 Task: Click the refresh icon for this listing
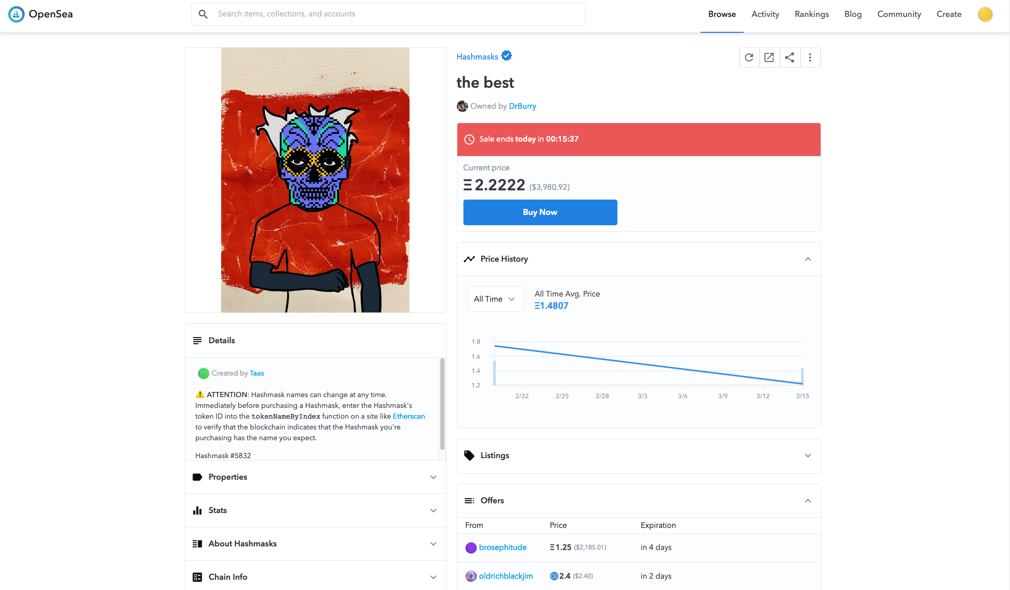(x=749, y=57)
